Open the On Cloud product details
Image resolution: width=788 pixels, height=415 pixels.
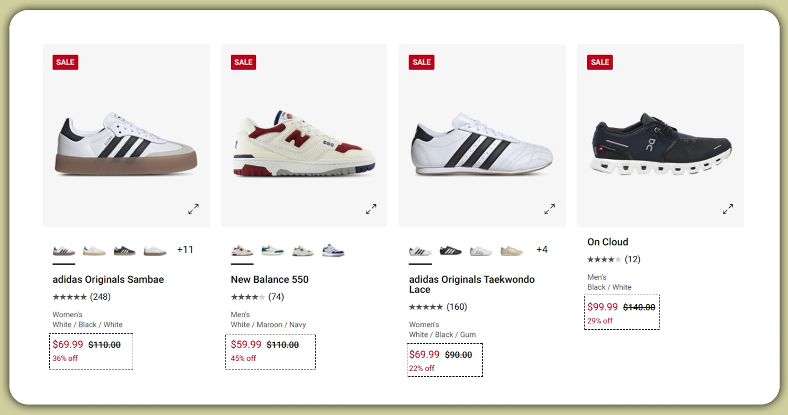click(x=608, y=242)
